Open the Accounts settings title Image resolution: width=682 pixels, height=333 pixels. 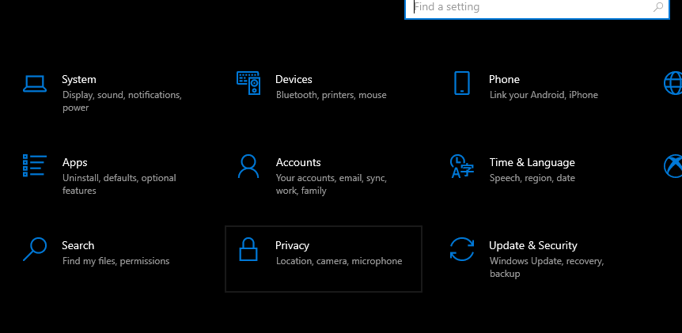pyautogui.click(x=298, y=163)
